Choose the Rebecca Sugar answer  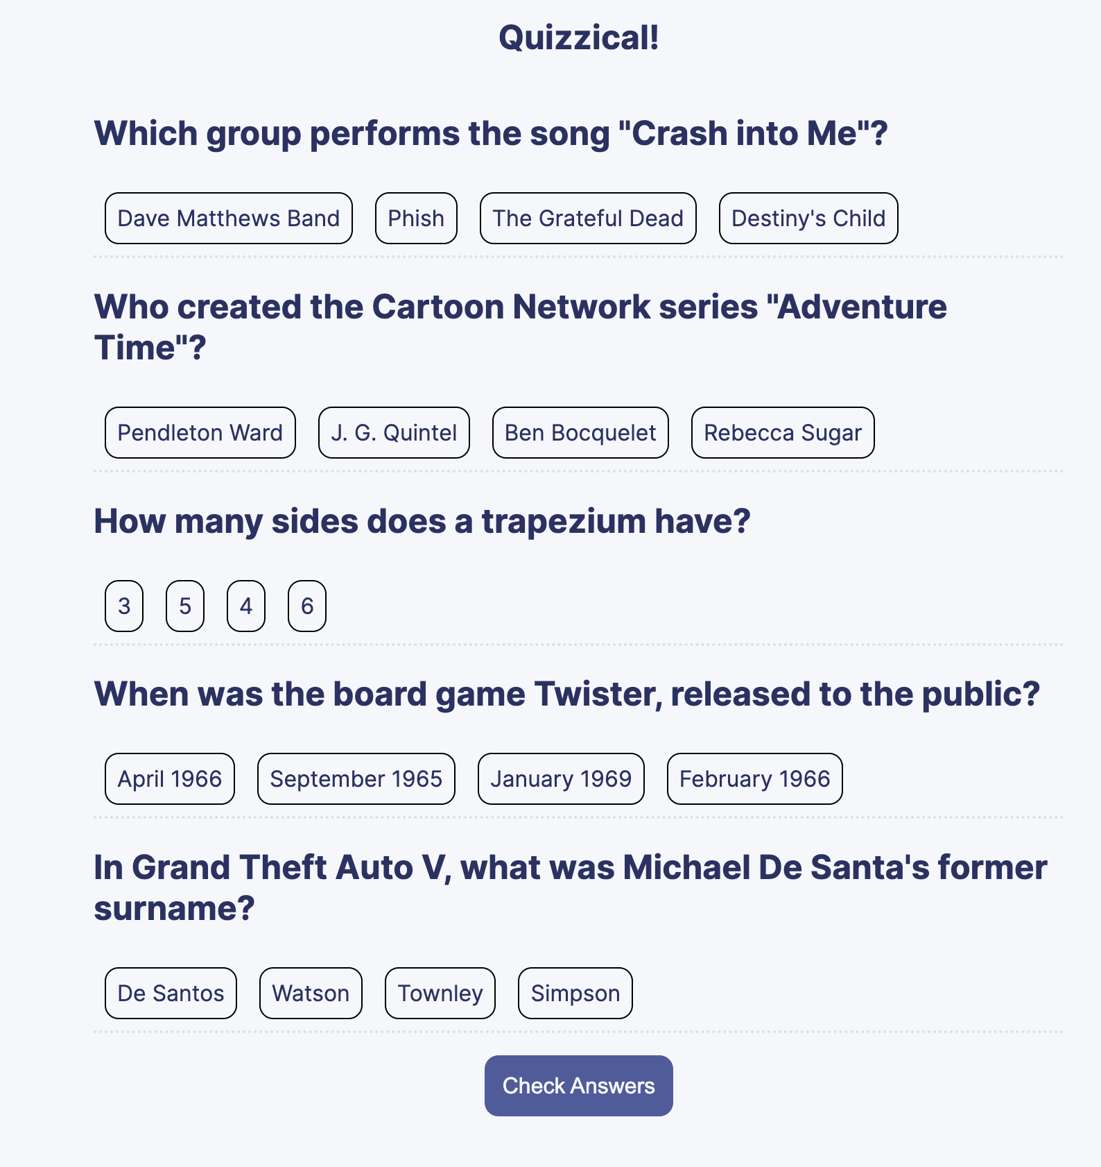coord(783,433)
